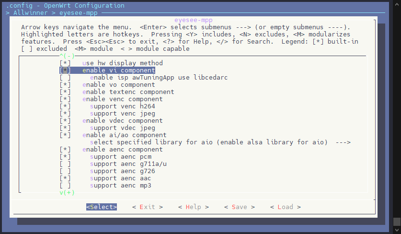Toggle 'enable vi component' checkbox
Viewport: 401px width, 234px height.
65,70
